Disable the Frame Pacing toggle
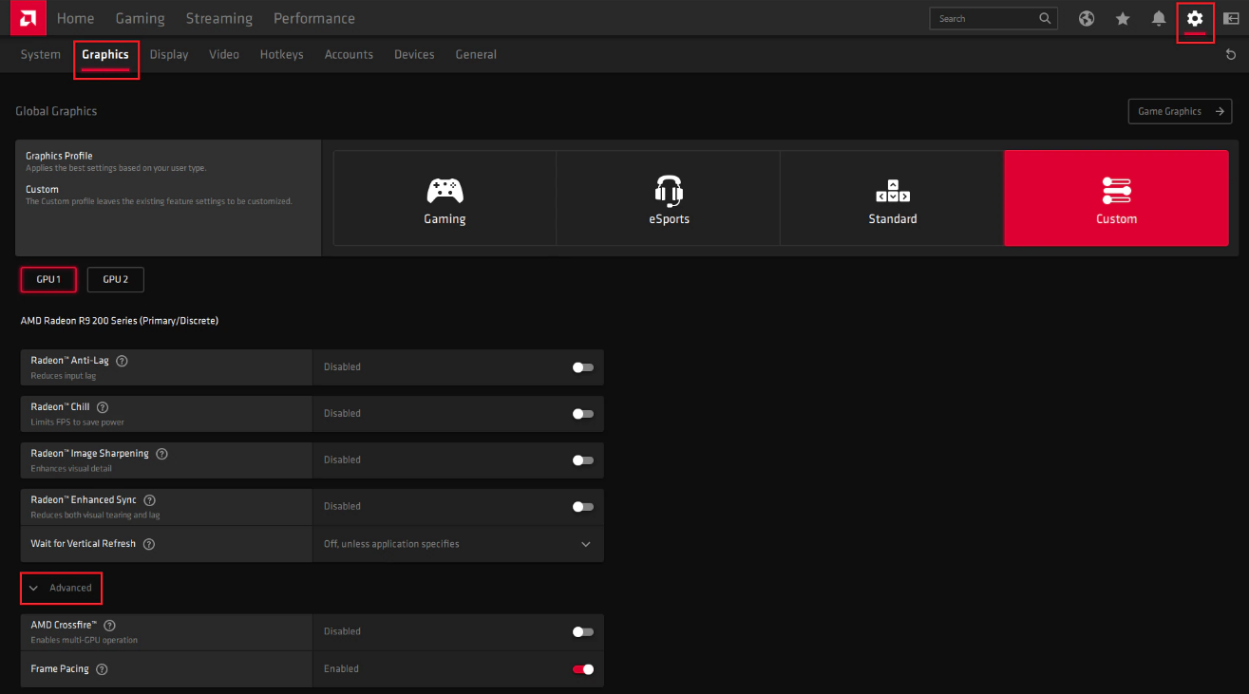The width and height of the screenshot is (1249, 694). pyautogui.click(x=582, y=669)
